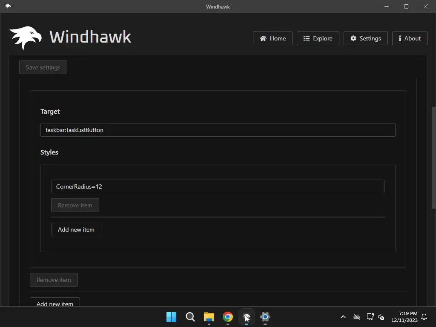Open the Settings gear taskbar app
Image resolution: width=436 pixels, height=327 pixels.
coord(265,317)
